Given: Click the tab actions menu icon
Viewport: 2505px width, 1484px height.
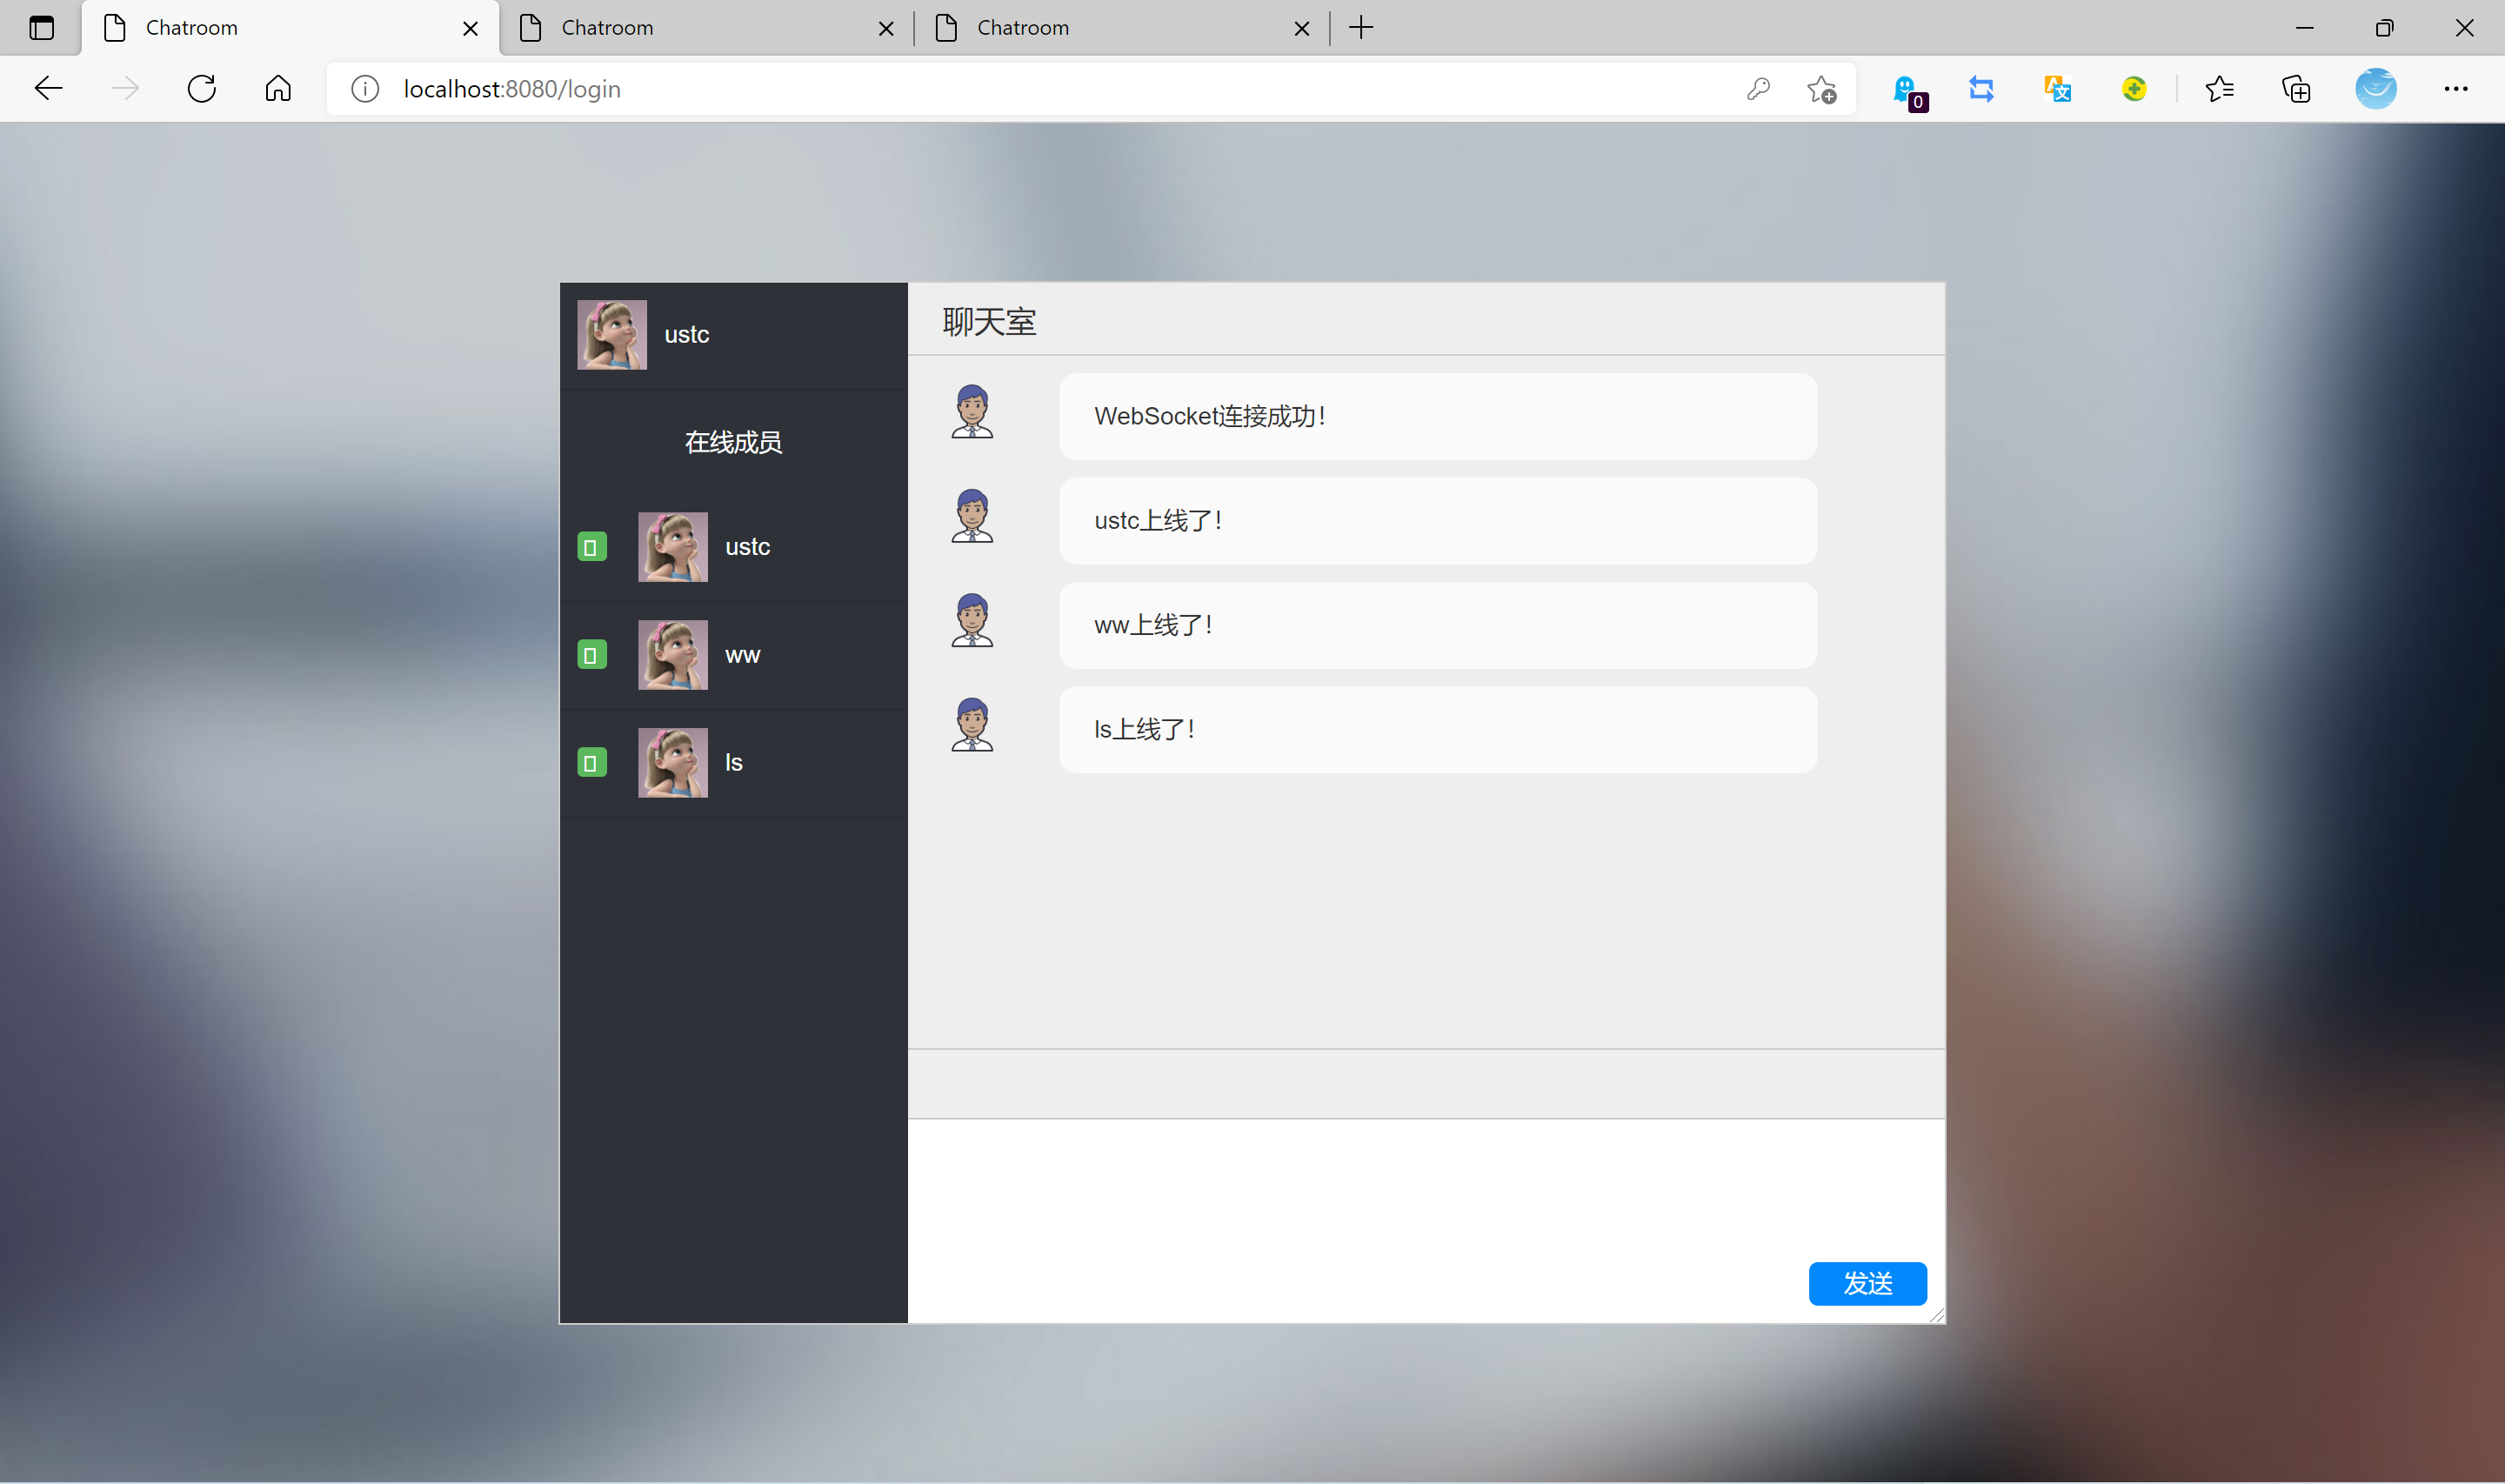Looking at the screenshot, I should coord(41,28).
